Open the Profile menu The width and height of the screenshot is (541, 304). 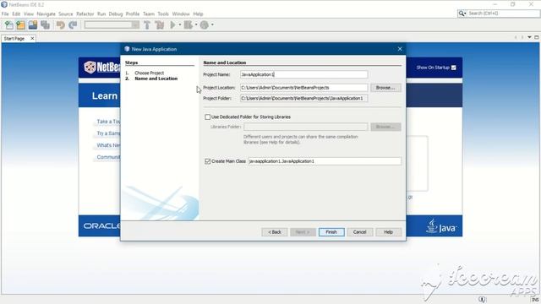(133, 14)
